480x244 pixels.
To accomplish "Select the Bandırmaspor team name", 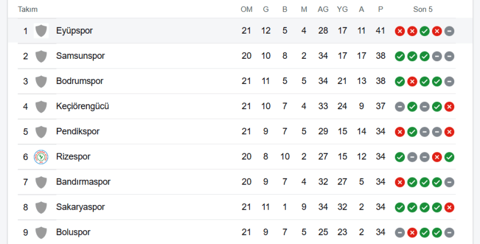I will [83, 182].
